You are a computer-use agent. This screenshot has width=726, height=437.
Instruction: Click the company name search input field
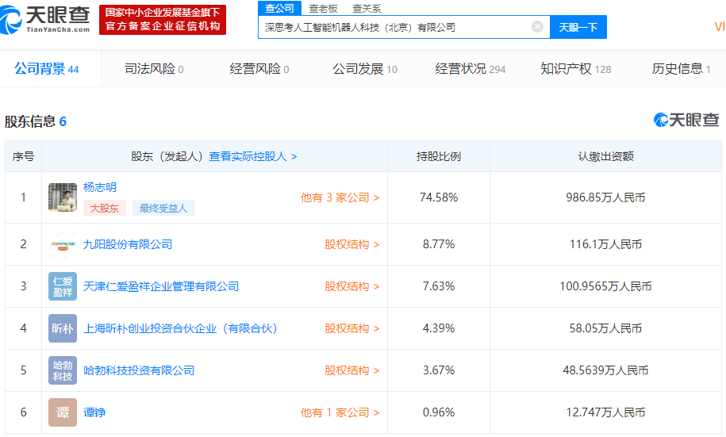pos(393,27)
